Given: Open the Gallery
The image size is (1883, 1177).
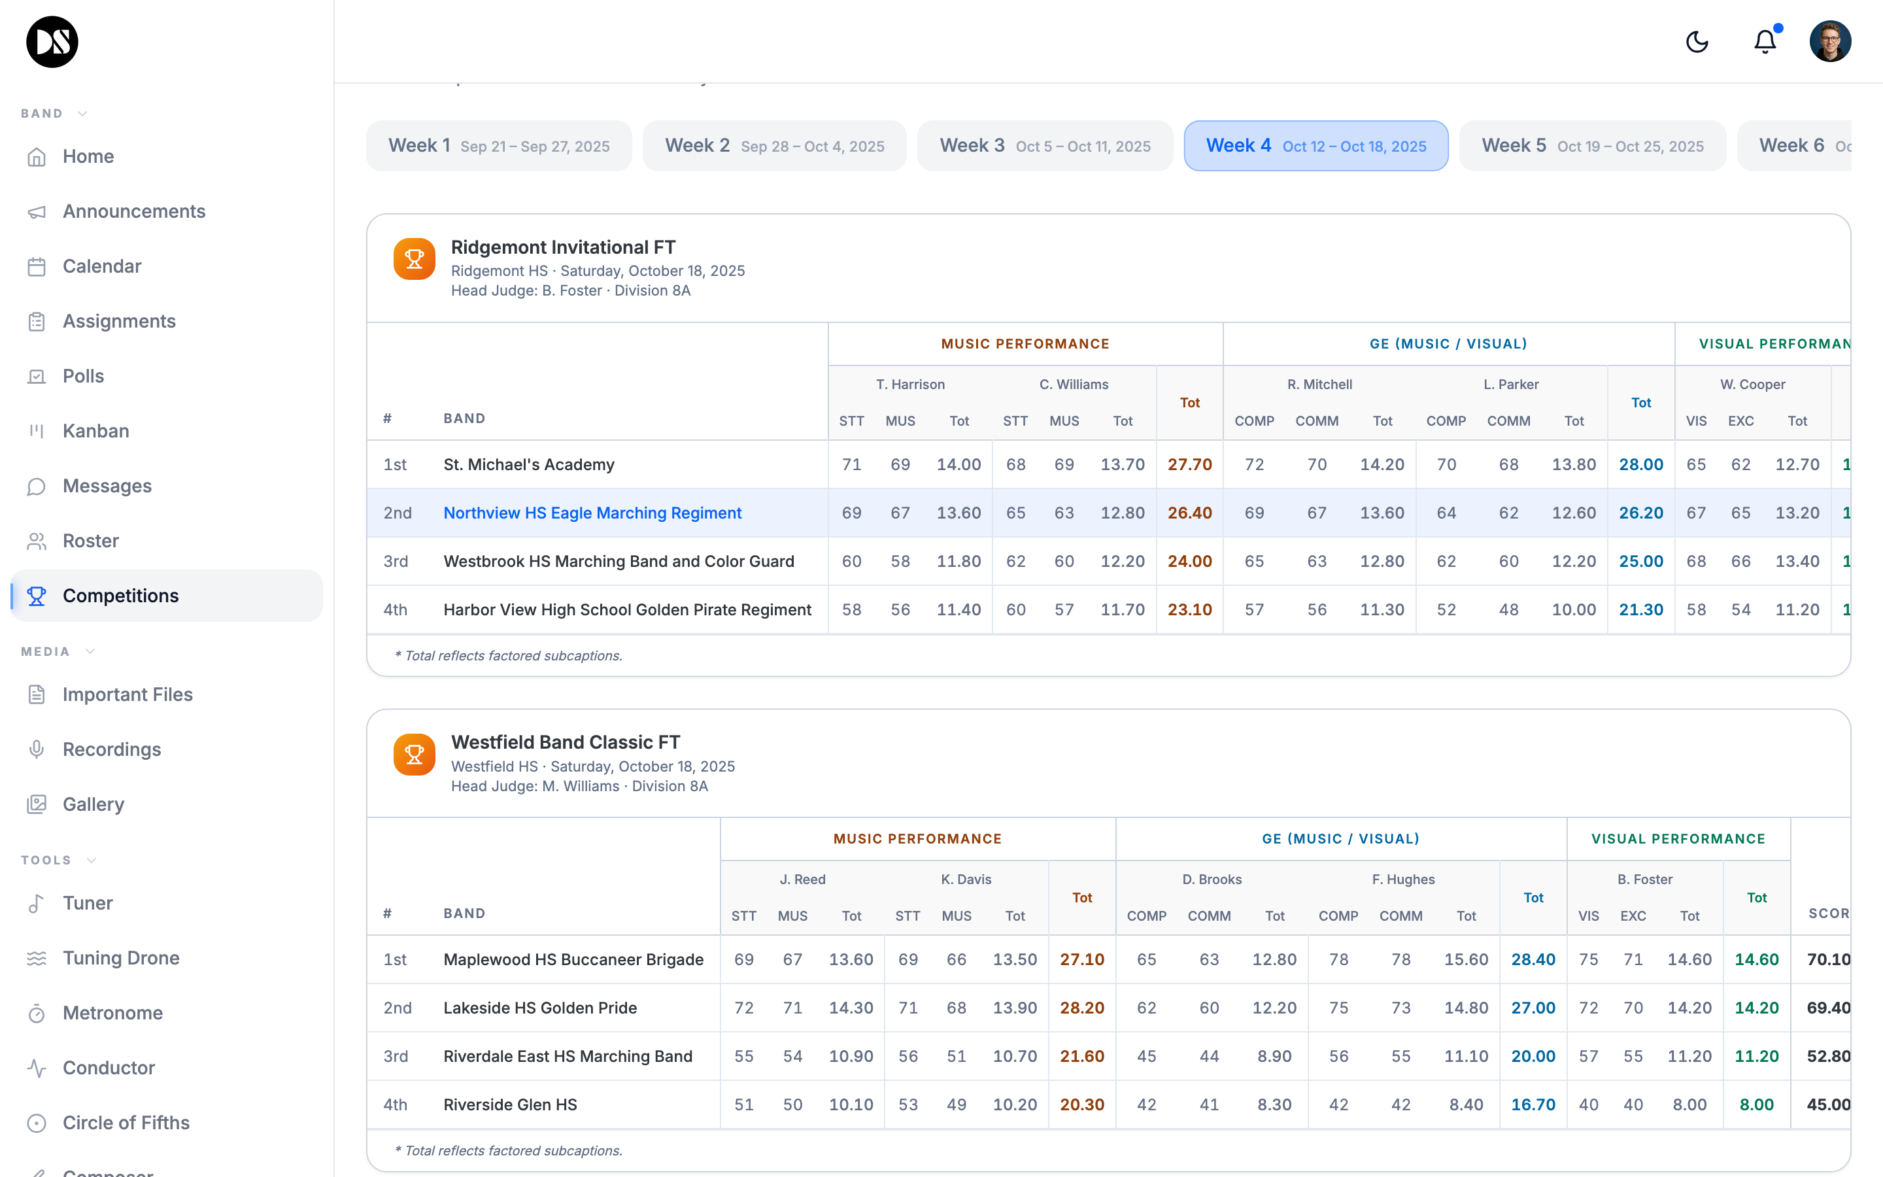Looking at the screenshot, I should click(x=93, y=804).
